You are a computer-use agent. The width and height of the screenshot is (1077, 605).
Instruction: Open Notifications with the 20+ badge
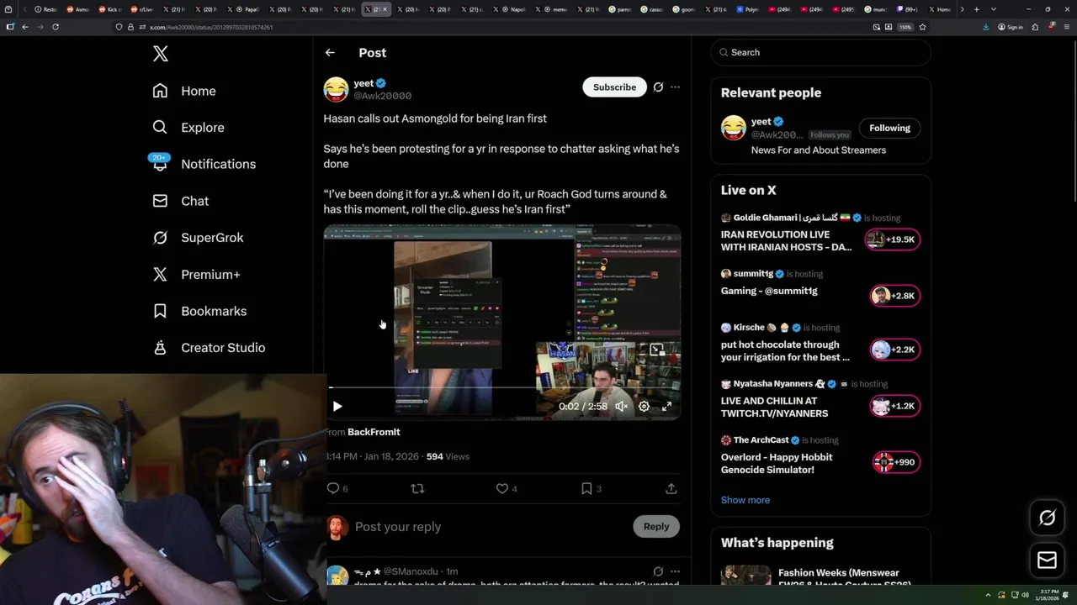204,164
